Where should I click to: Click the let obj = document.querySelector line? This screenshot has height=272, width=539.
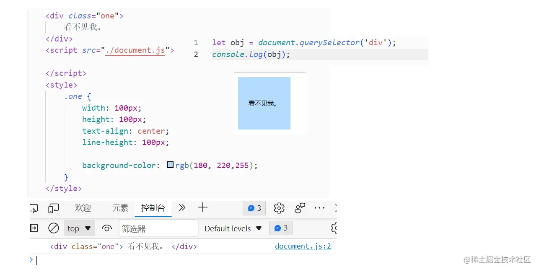tap(304, 43)
